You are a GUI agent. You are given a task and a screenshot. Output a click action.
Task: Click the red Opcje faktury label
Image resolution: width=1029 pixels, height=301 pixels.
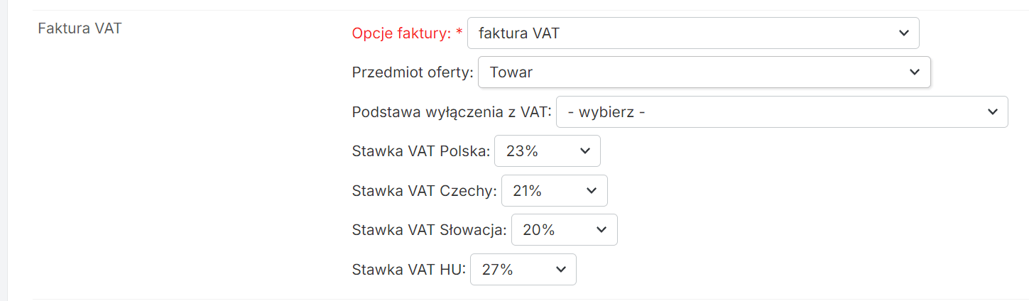pos(402,33)
